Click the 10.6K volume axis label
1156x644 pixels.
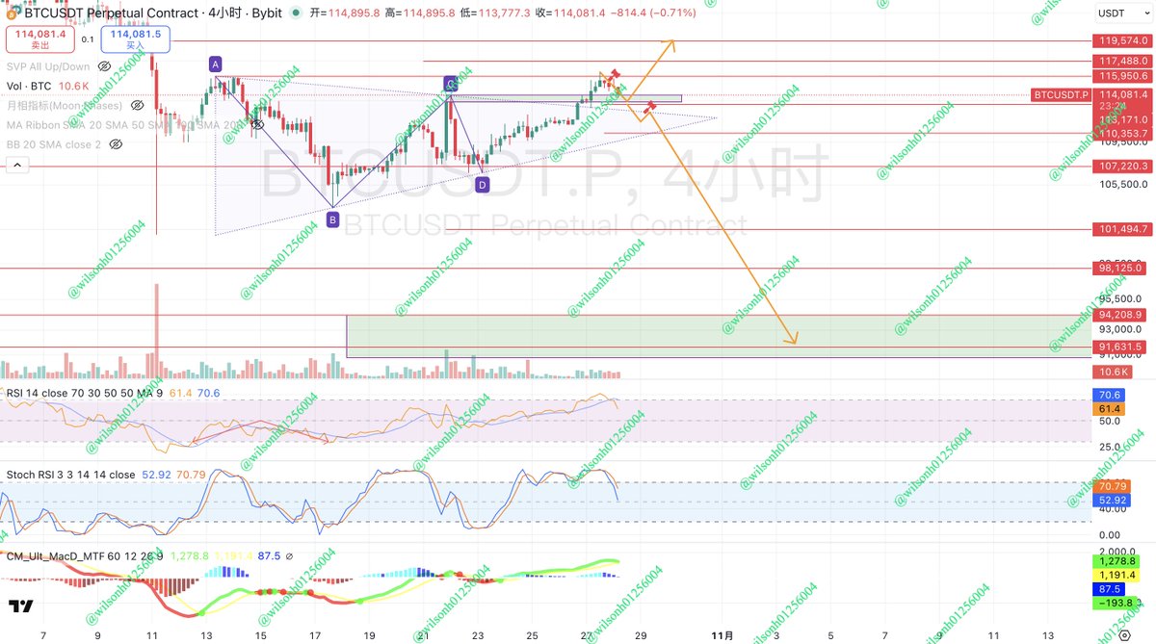pos(1114,372)
